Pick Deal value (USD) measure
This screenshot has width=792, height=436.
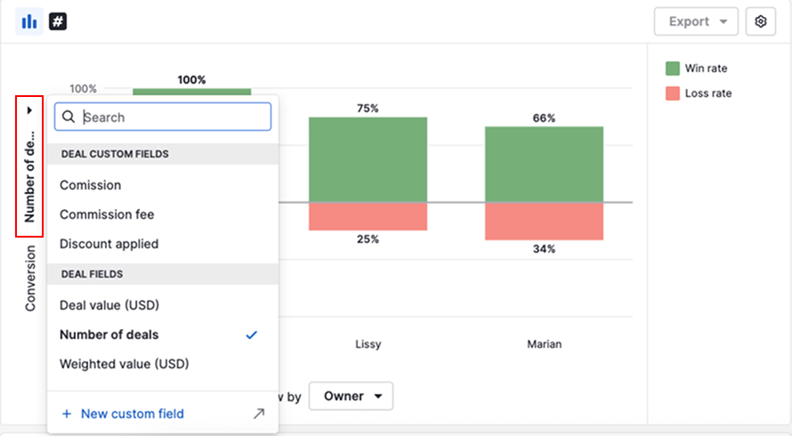(109, 305)
